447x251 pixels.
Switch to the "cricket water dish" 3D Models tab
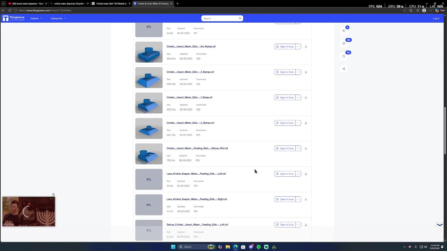coord(111,3)
